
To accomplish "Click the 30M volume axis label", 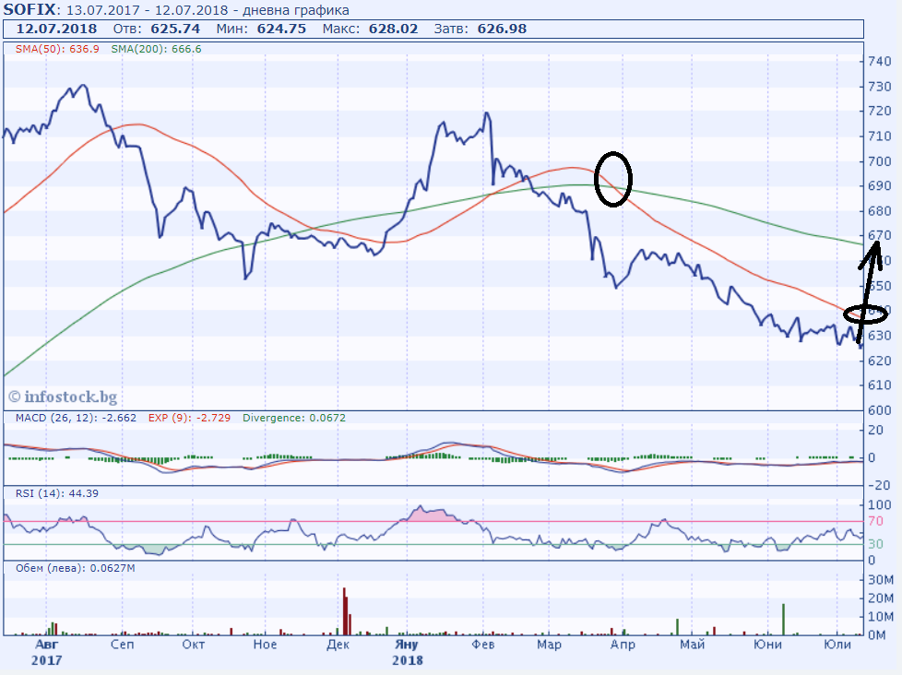I will pos(881,580).
